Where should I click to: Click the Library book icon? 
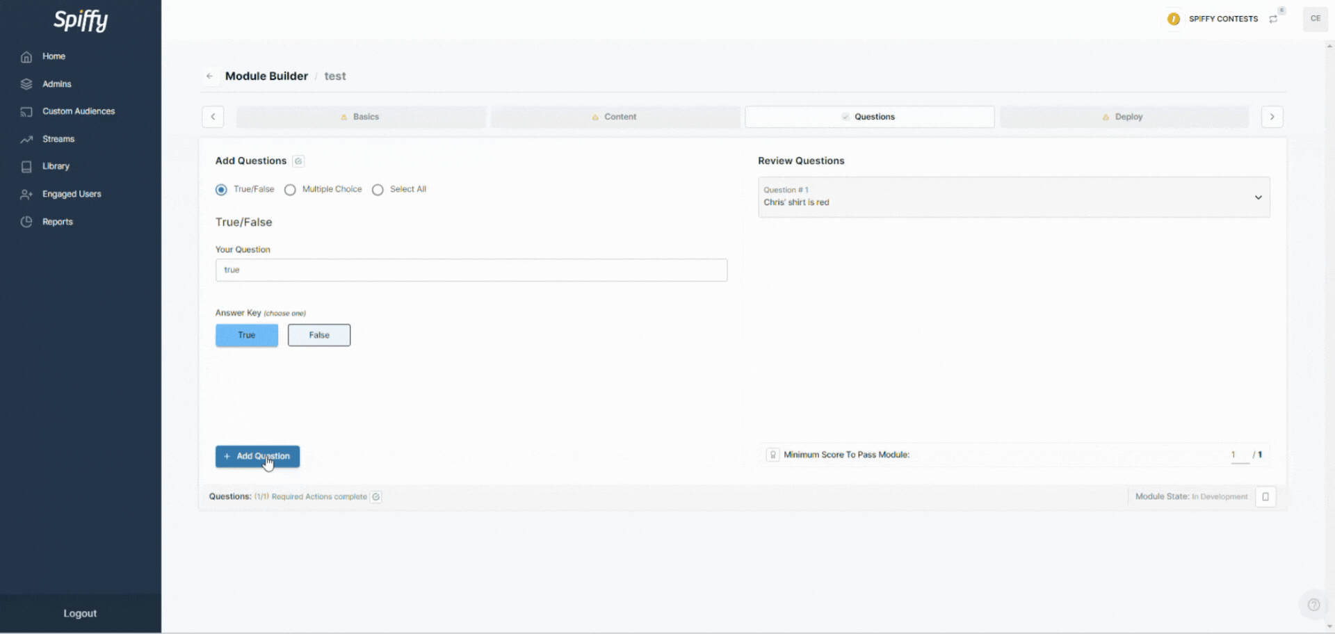click(26, 167)
